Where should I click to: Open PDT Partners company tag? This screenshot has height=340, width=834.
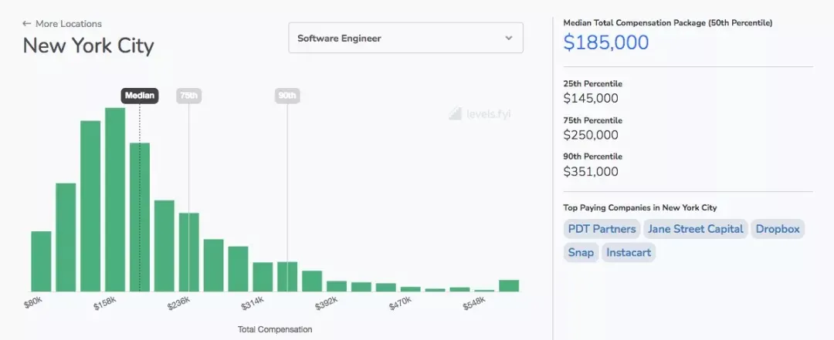click(x=602, y=229)
